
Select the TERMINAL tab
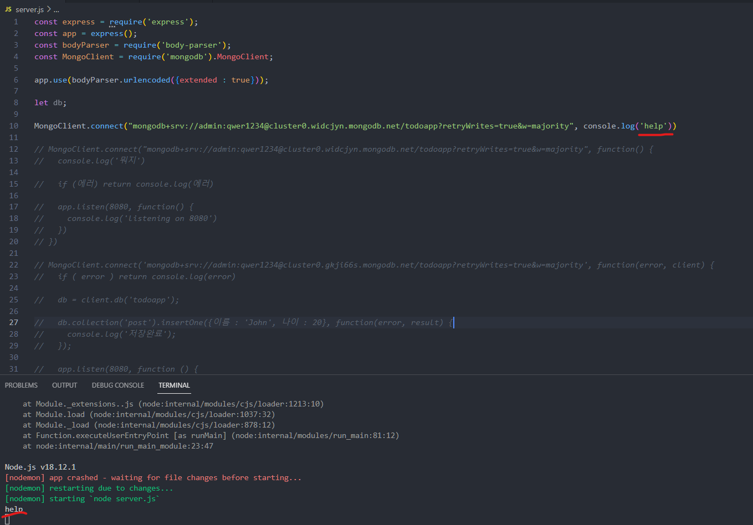pyautogui.click(x=174, y=385)
